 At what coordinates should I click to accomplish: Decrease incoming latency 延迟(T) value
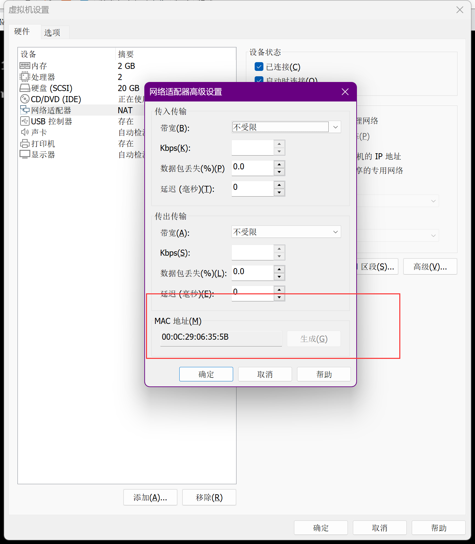279,193
